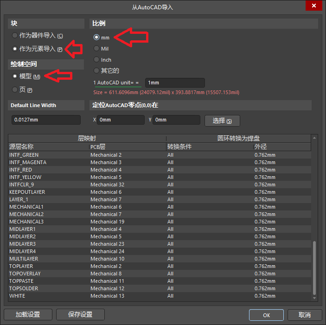Select INTF_MAGENTA source layer row
This screenshot has height=325, width=326.
160,162
